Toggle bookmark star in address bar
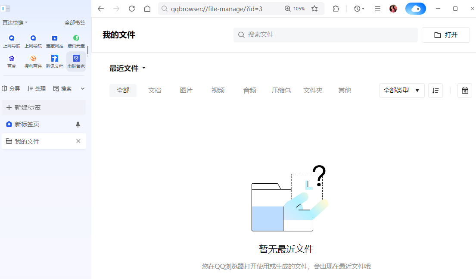 tap(315, 8)
